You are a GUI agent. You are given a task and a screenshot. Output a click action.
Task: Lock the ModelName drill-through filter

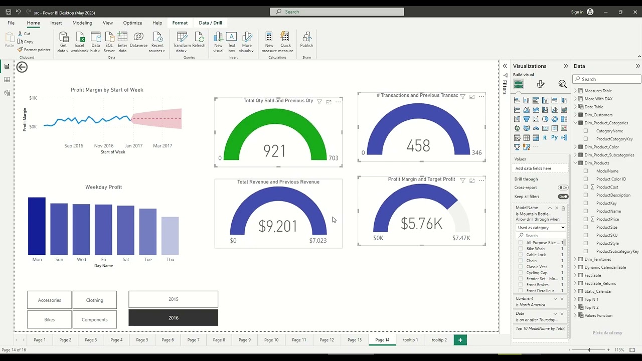[563, 208]
